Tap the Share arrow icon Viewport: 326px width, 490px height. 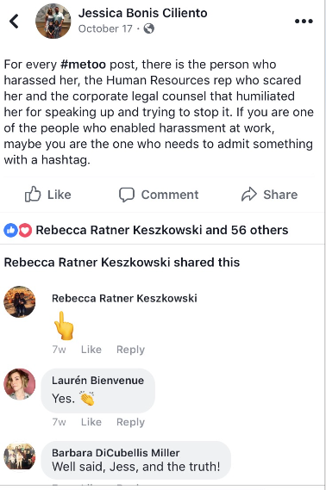(x=249, y=195)
